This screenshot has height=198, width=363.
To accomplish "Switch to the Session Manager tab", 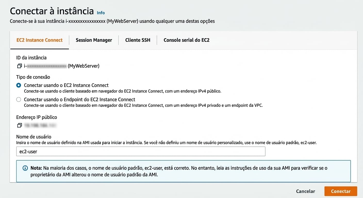I will [94, 40].
